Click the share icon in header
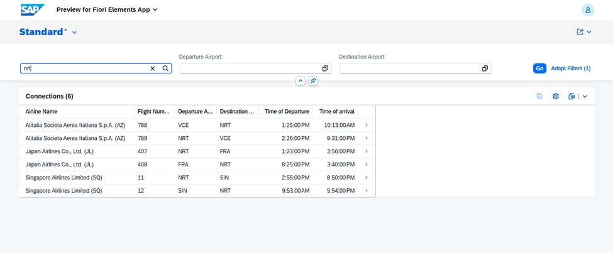 tap(580, 32)
